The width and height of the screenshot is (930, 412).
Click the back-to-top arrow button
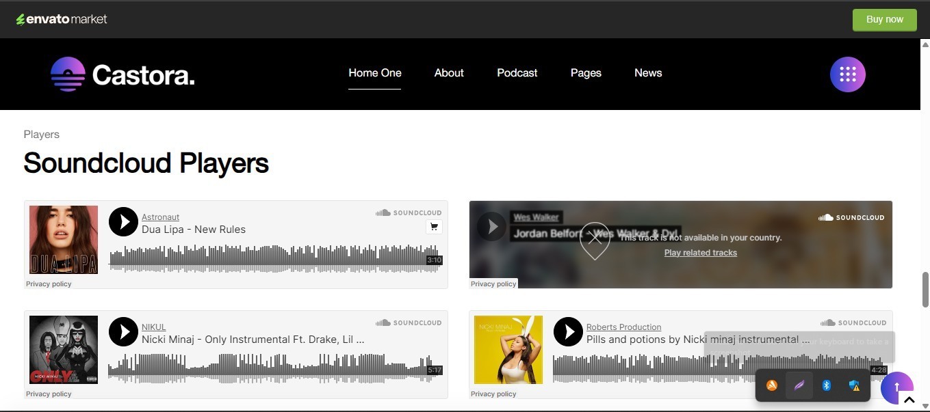(896, 387)
